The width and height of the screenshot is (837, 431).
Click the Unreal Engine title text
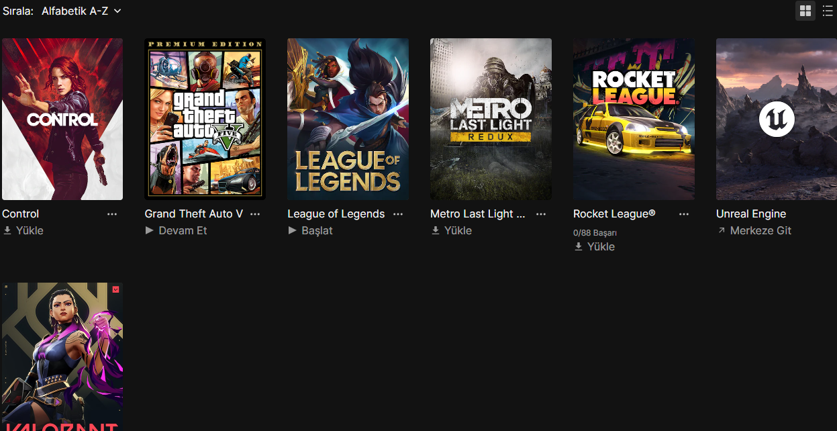tap(751, 214)
